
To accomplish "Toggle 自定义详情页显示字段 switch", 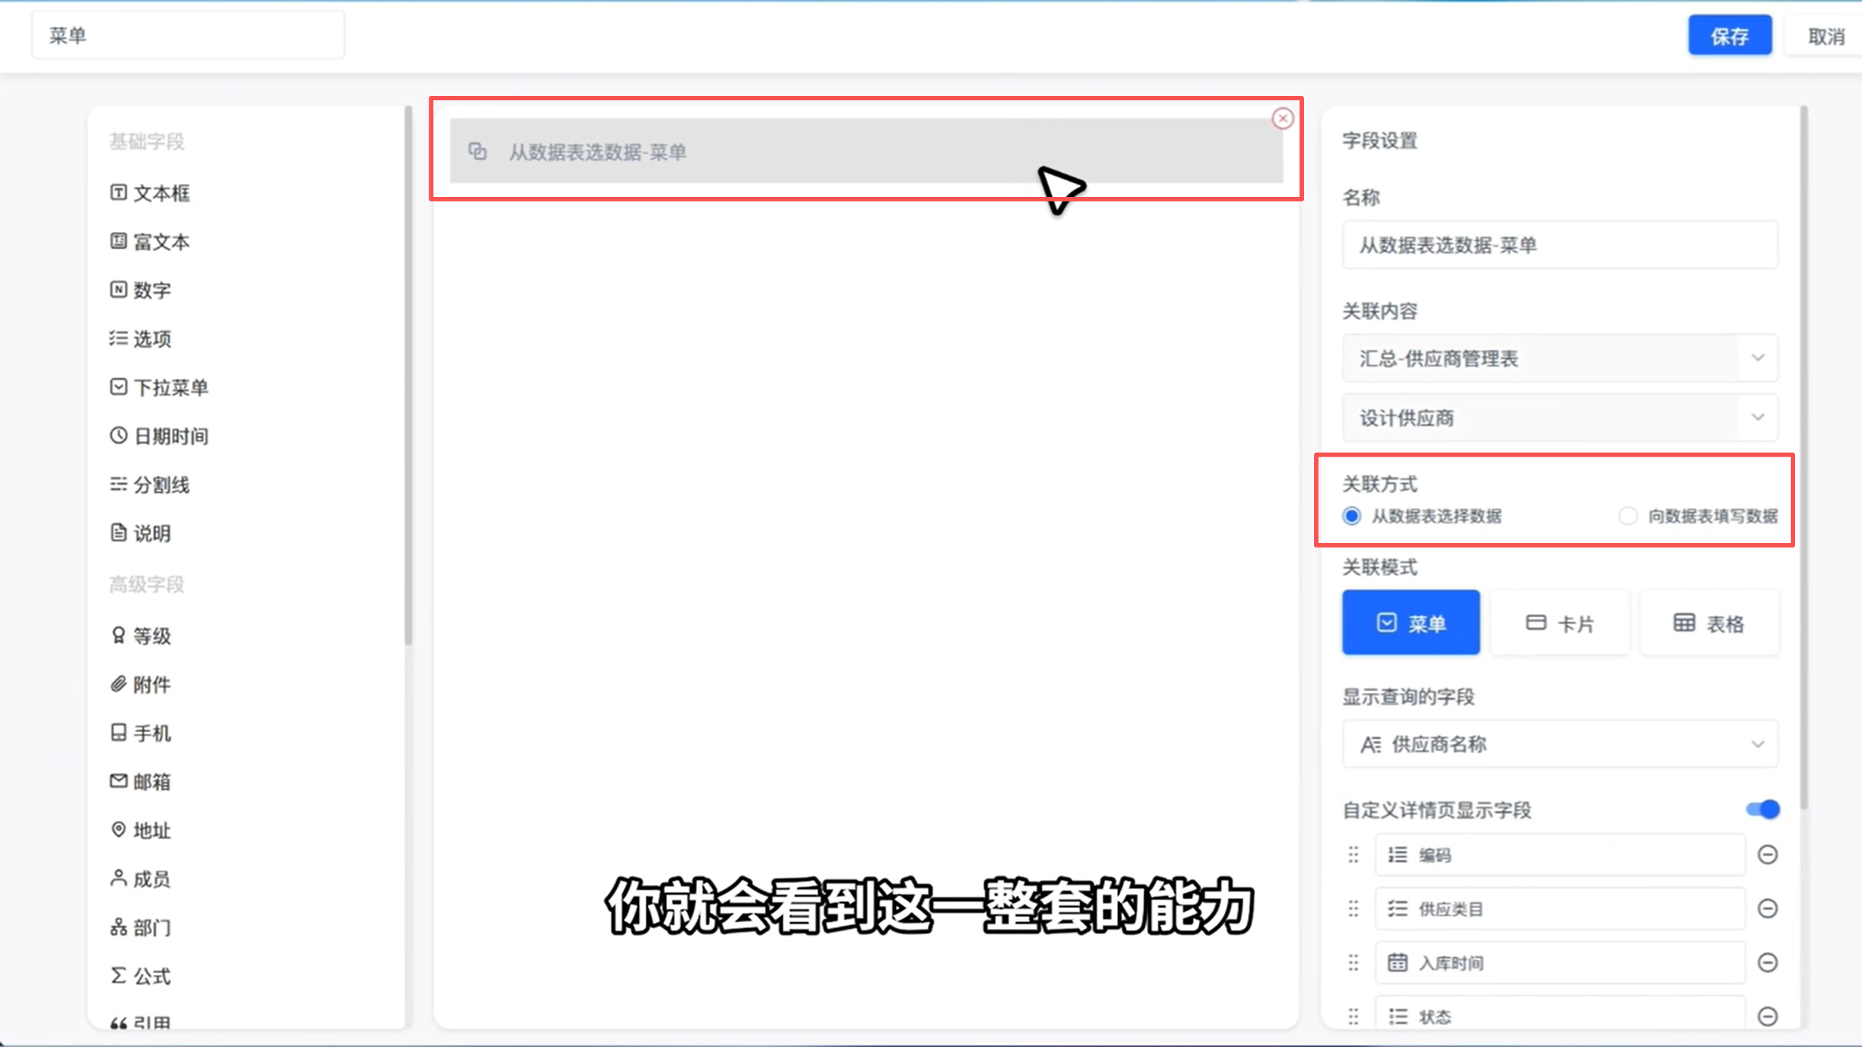I will (1762, 809).
